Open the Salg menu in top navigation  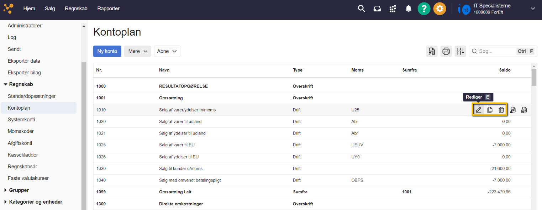click(x=50, y=9)
